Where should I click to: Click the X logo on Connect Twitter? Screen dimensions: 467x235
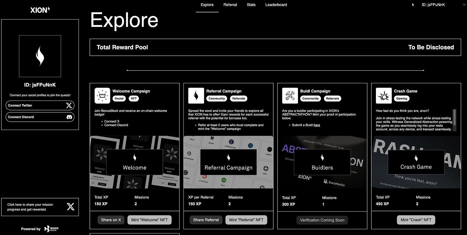[x=69, y=105]
